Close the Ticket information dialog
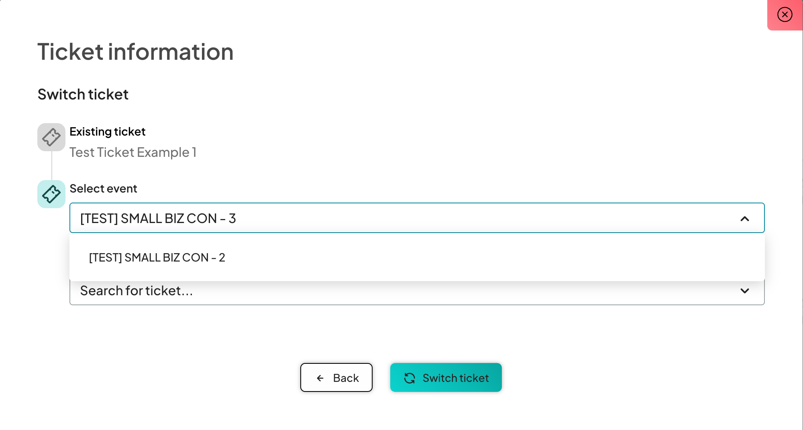The image size is (803, 430). [785, 15]
